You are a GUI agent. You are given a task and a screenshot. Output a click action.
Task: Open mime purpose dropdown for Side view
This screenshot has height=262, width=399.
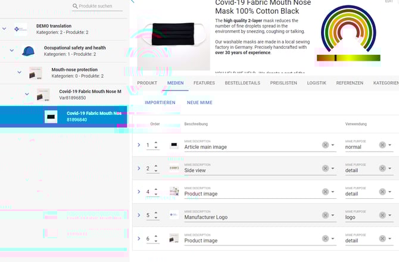390,169
